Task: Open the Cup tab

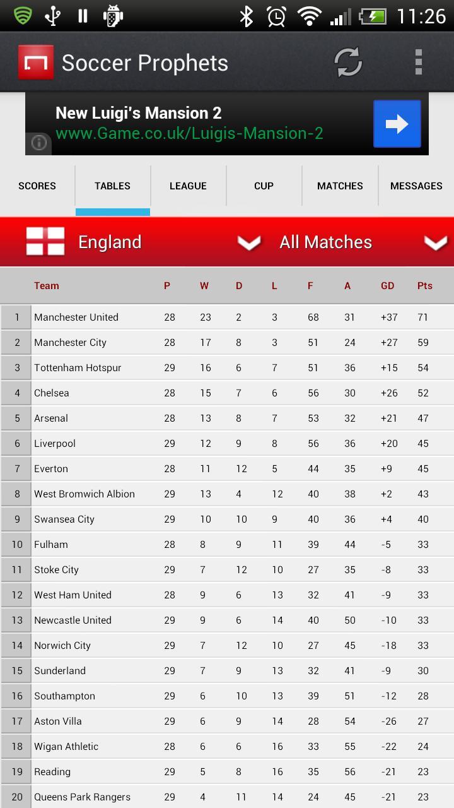Action: [264, 186]
